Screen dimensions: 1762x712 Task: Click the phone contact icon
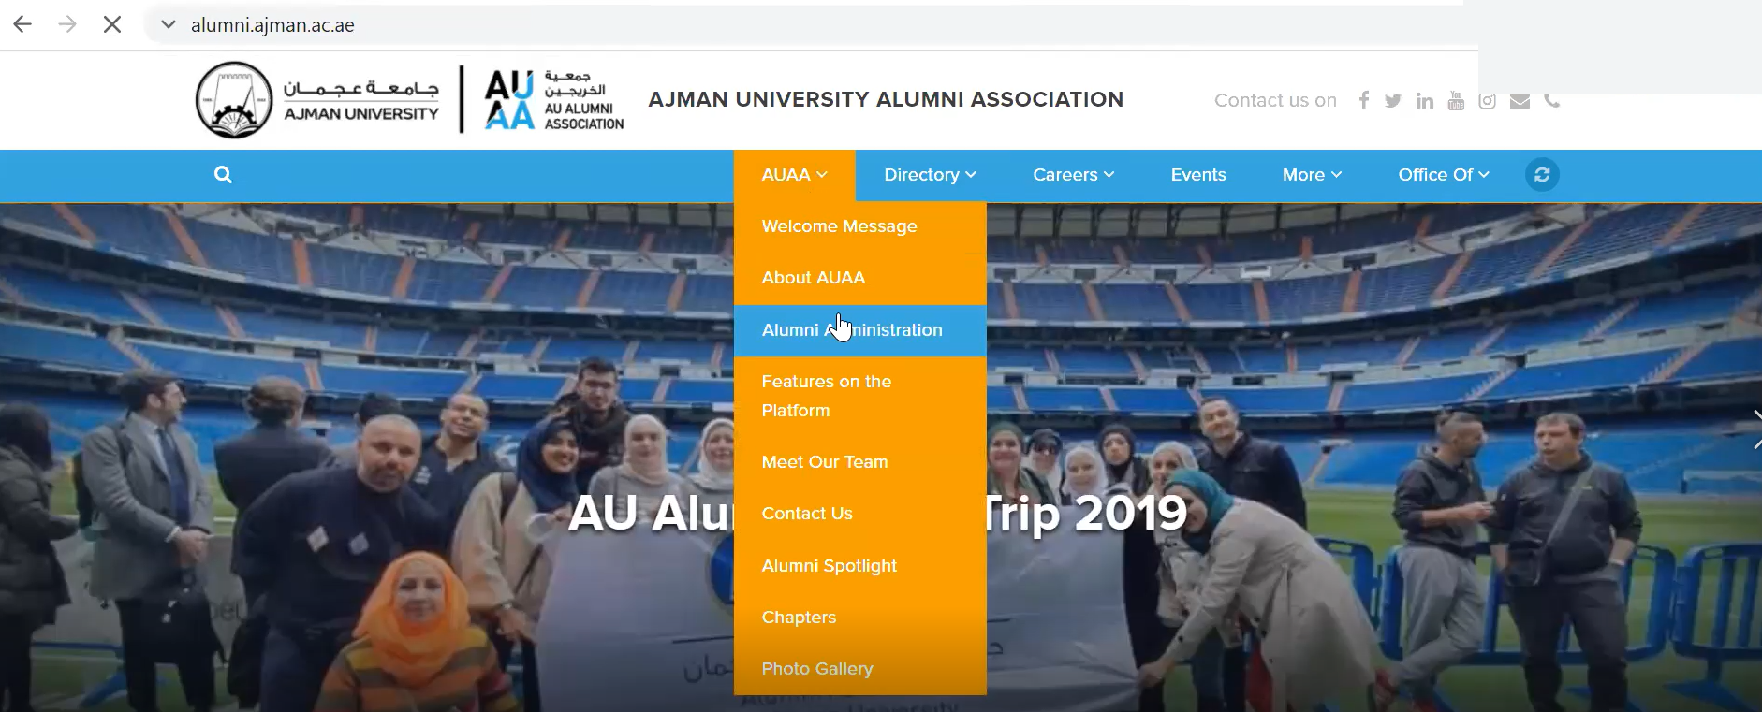1552,100
